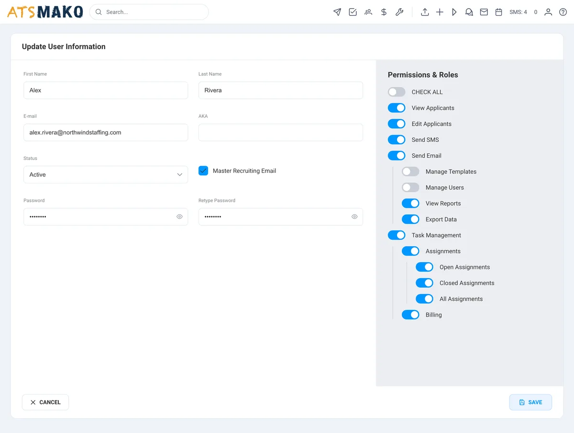
Task: Turn off Closed Assignments switch
Action: (x=424, y=283)
